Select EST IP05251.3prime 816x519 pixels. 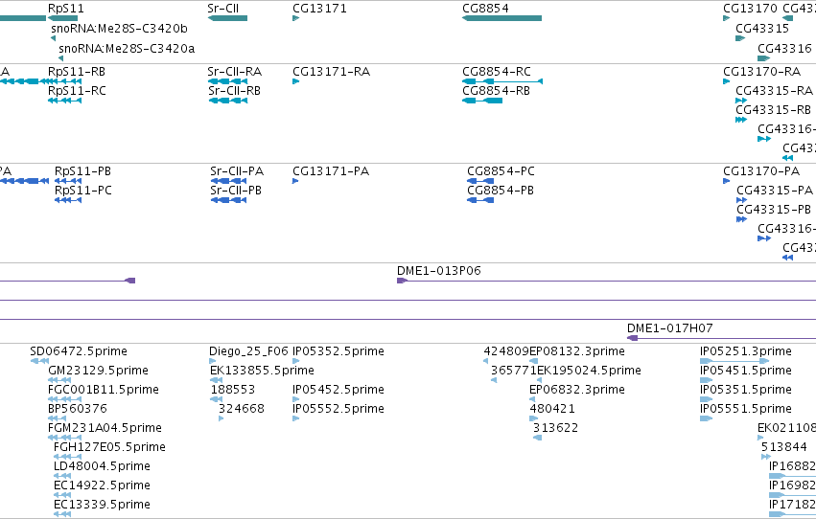tap(746, 351)
